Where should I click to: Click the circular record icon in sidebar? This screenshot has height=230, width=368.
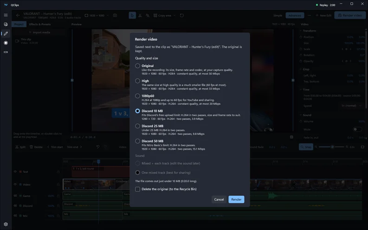point(6,43)
